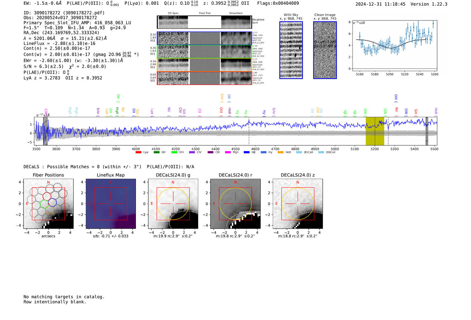Click the m:19.9 caption under g image
The image size is (471, 320).
(x=173, y=236)
